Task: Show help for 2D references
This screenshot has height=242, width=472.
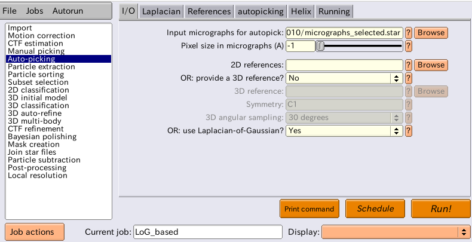Action: 408,65
